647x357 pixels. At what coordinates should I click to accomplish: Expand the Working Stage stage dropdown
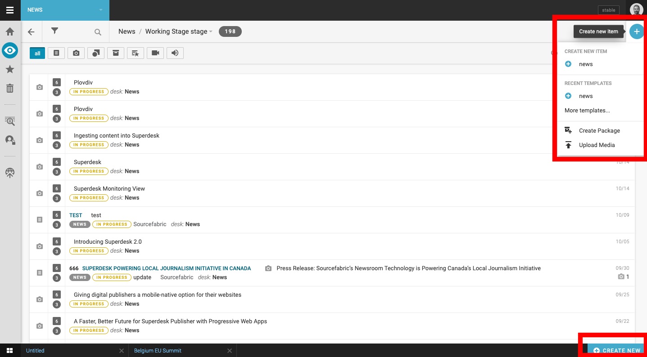click(x=179, y=31)
